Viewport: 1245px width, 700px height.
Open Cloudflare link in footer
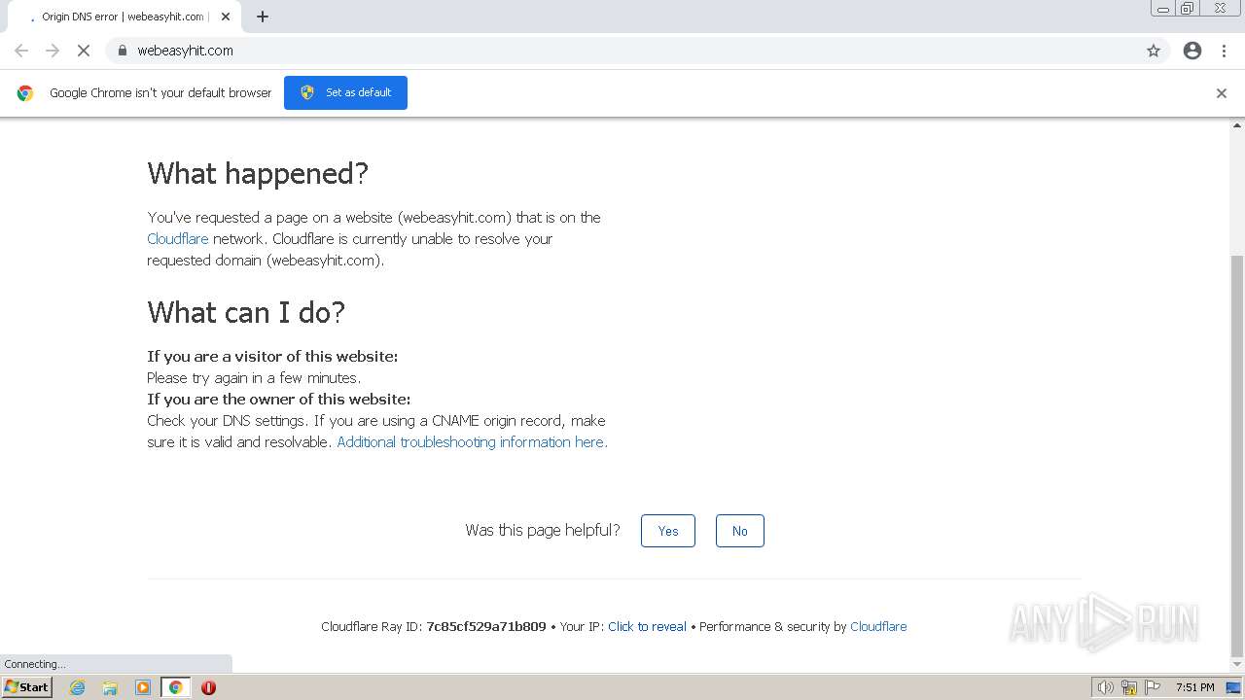tap(878, 626)
